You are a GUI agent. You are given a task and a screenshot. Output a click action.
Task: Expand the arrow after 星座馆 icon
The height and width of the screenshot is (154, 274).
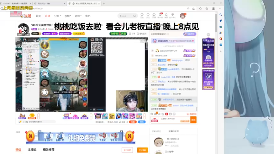[x=91, y=116]
